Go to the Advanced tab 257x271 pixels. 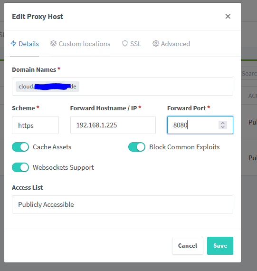[x=171, y=44]
